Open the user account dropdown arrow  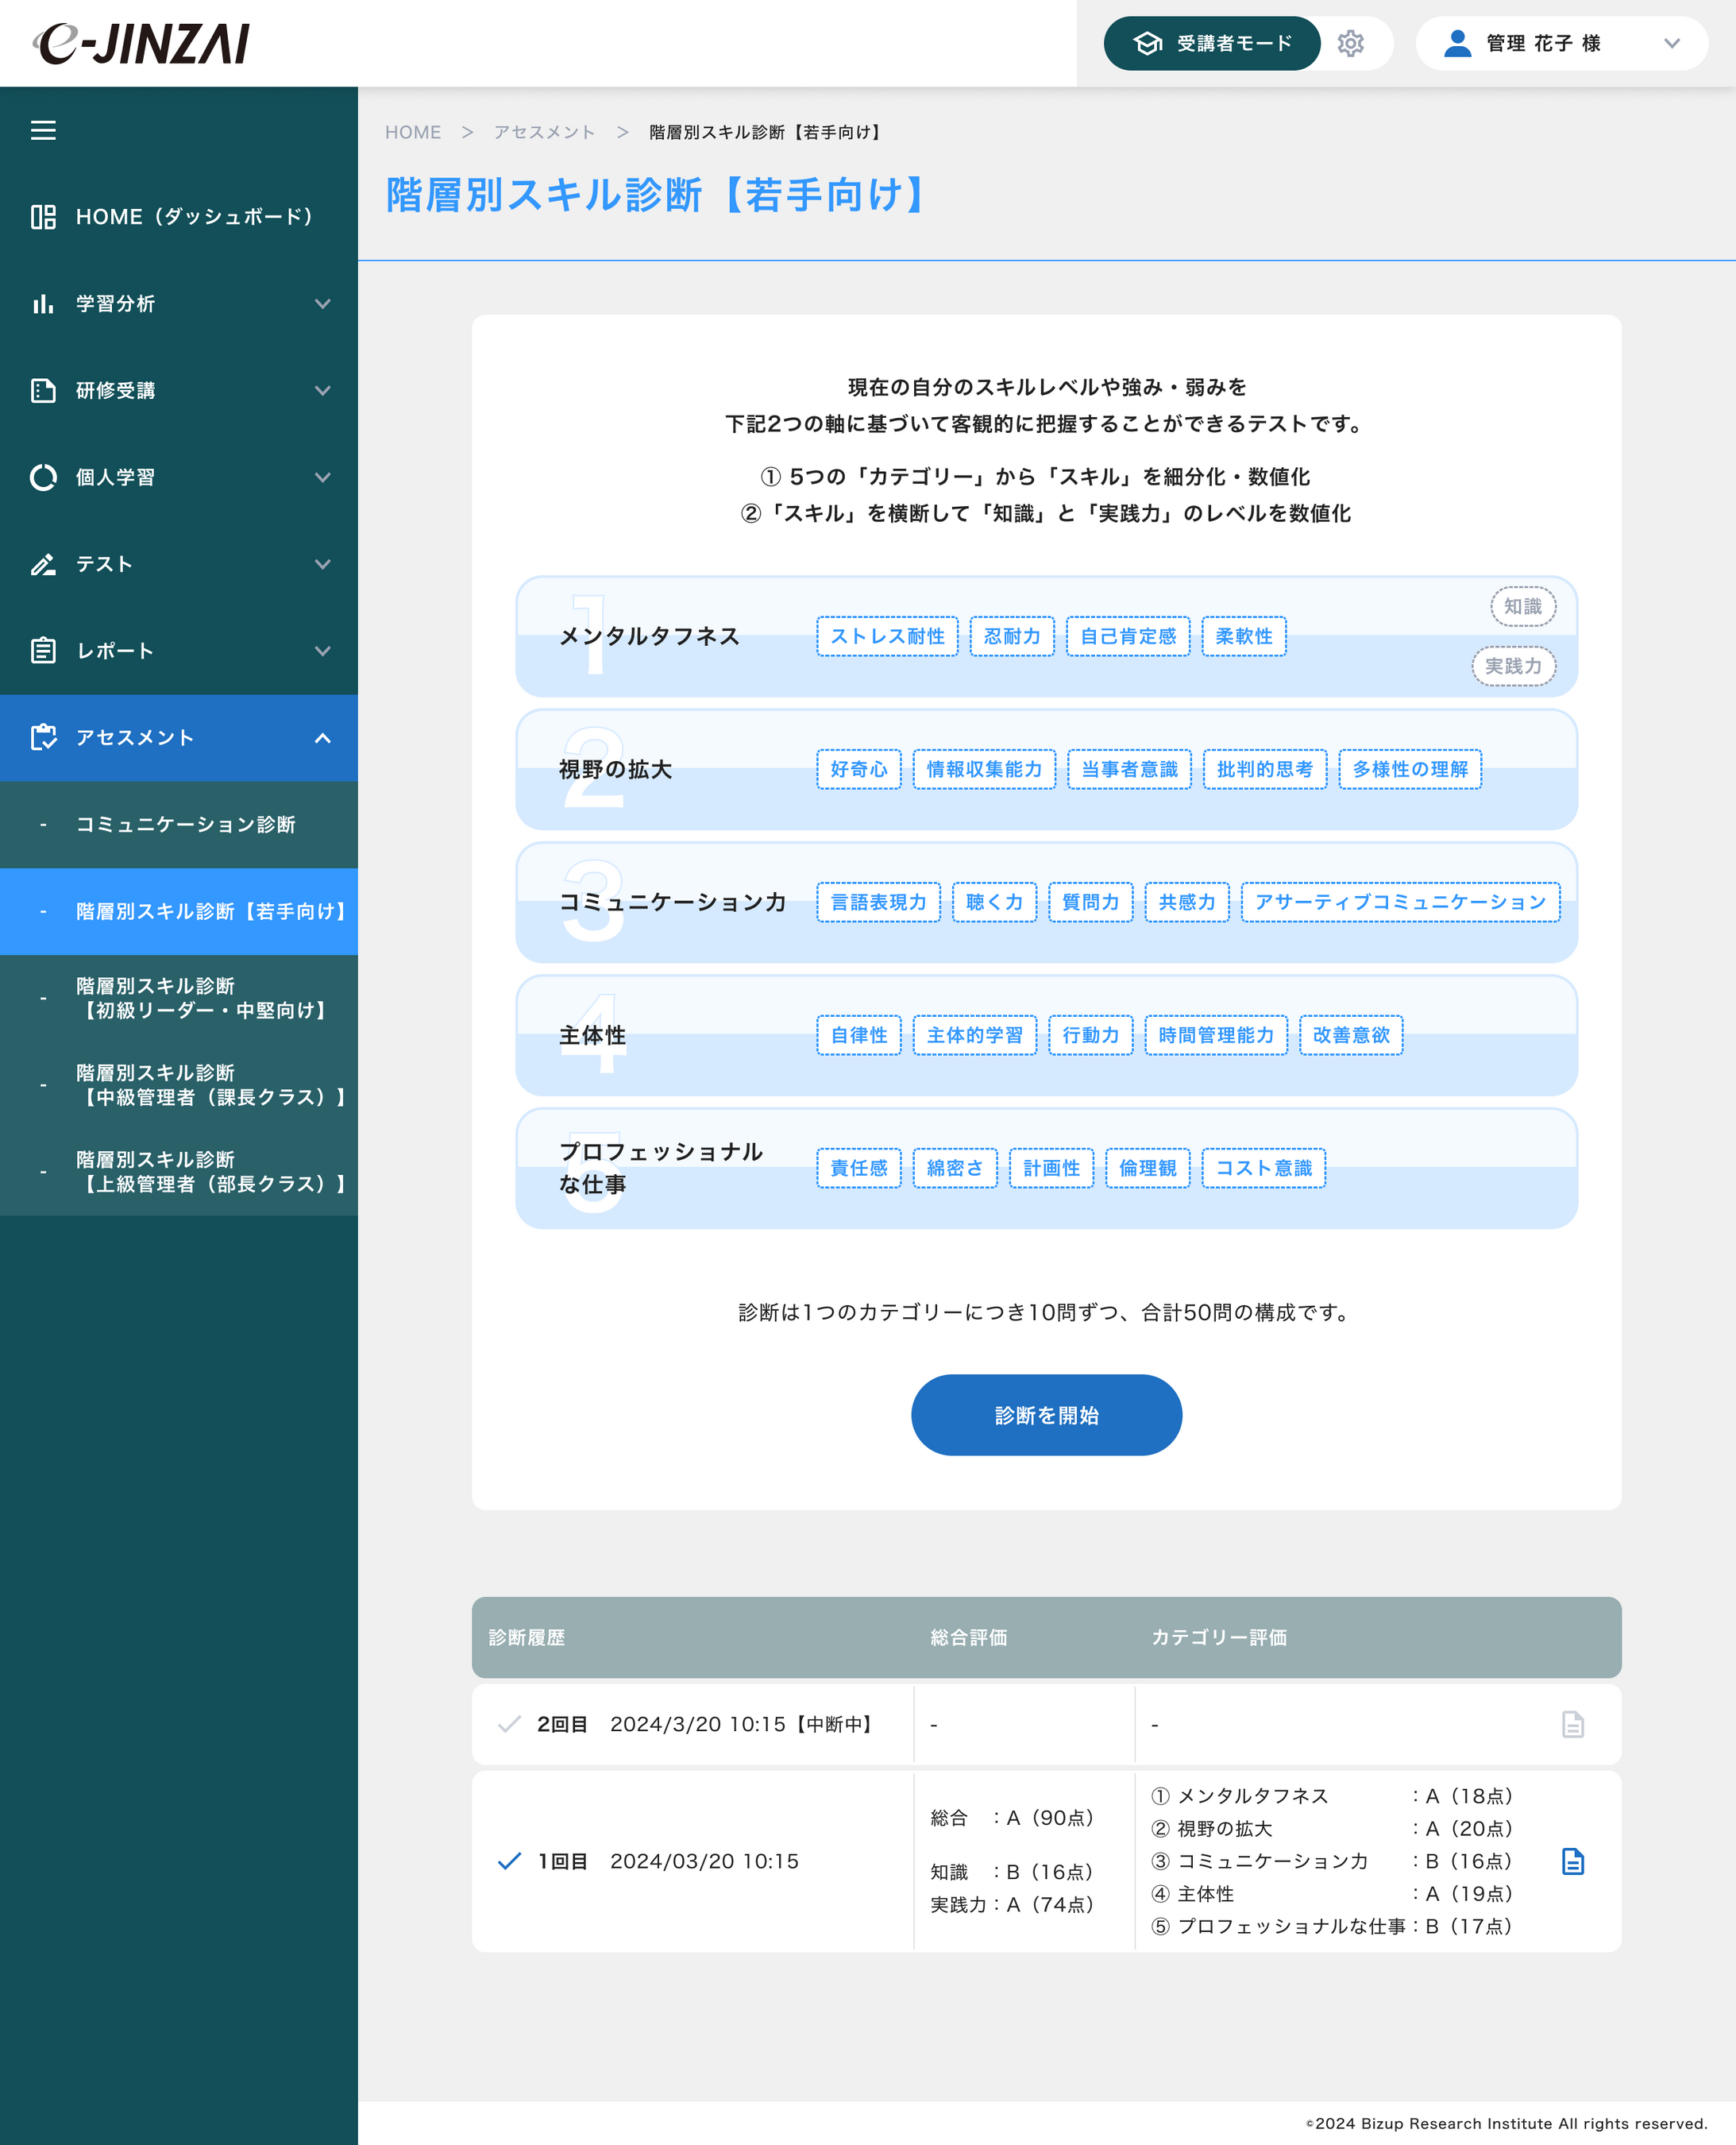point(1671,43)
